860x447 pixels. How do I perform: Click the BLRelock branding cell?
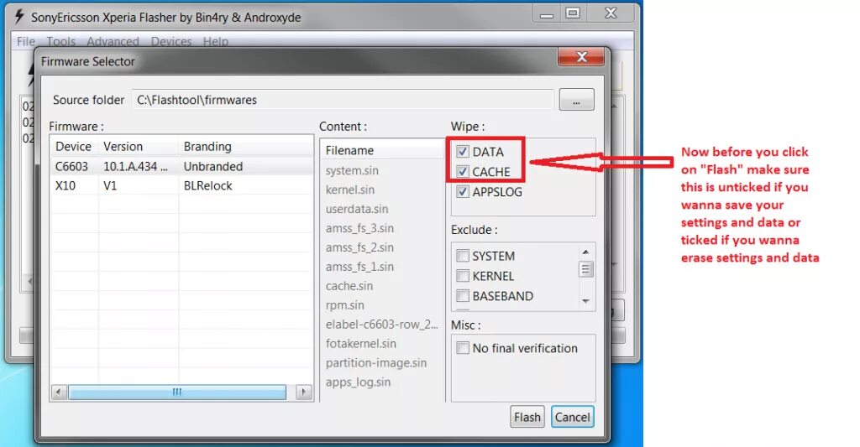(x=208, y=185)
